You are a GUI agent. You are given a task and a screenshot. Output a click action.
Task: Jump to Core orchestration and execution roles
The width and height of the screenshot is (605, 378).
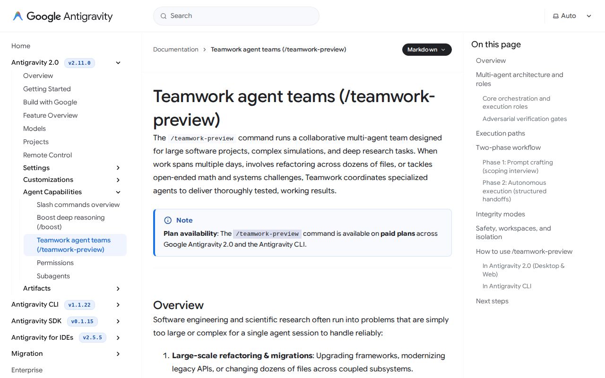pos(516,103)
